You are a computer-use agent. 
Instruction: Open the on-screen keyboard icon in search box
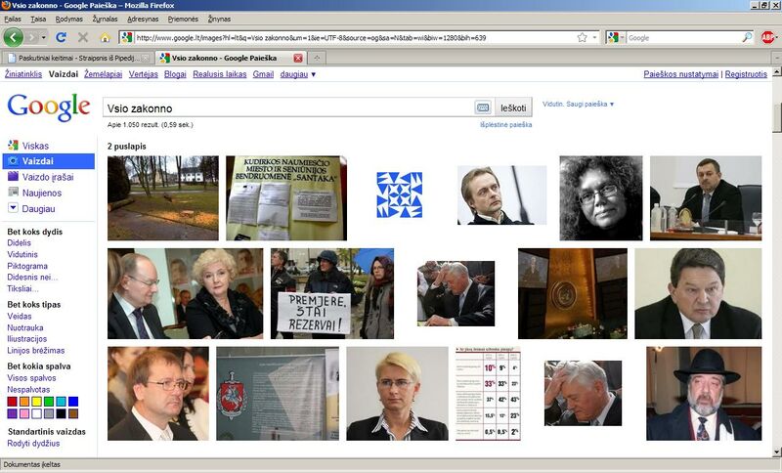pyautogui.click(x=483, y=107)
